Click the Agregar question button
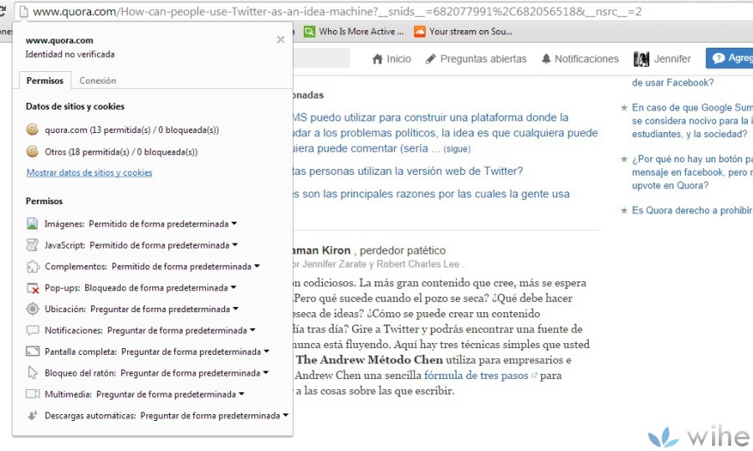This screenshot has height=451, width=753. tap(730, 58)
